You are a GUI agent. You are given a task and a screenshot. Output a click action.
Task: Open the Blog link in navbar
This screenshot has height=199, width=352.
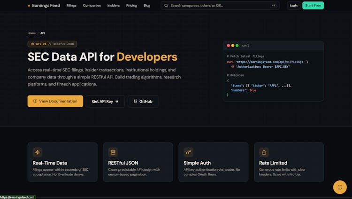[x=147, y=6]
